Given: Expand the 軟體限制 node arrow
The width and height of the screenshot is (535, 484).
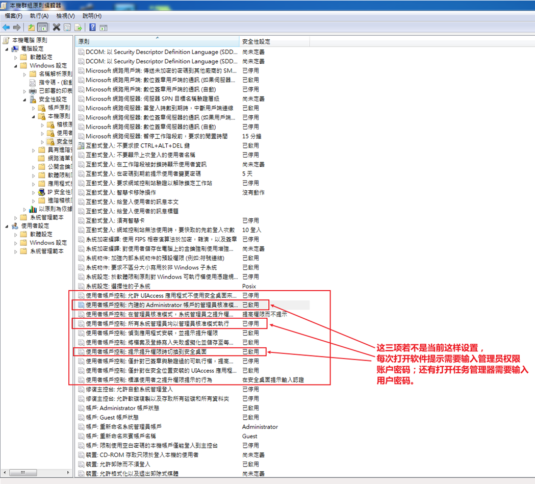Looking at the screenshot, I should pos(33,175).
